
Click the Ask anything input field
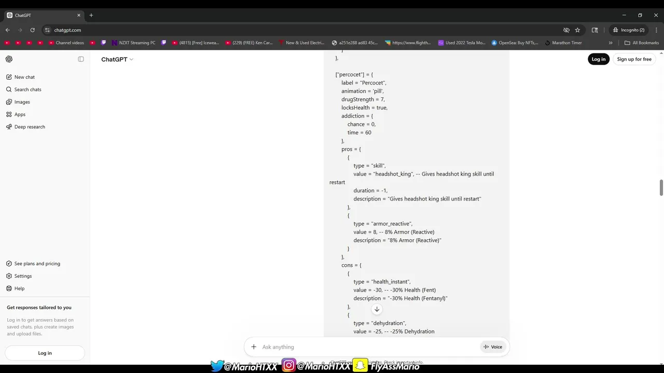[x=368, y=347]
